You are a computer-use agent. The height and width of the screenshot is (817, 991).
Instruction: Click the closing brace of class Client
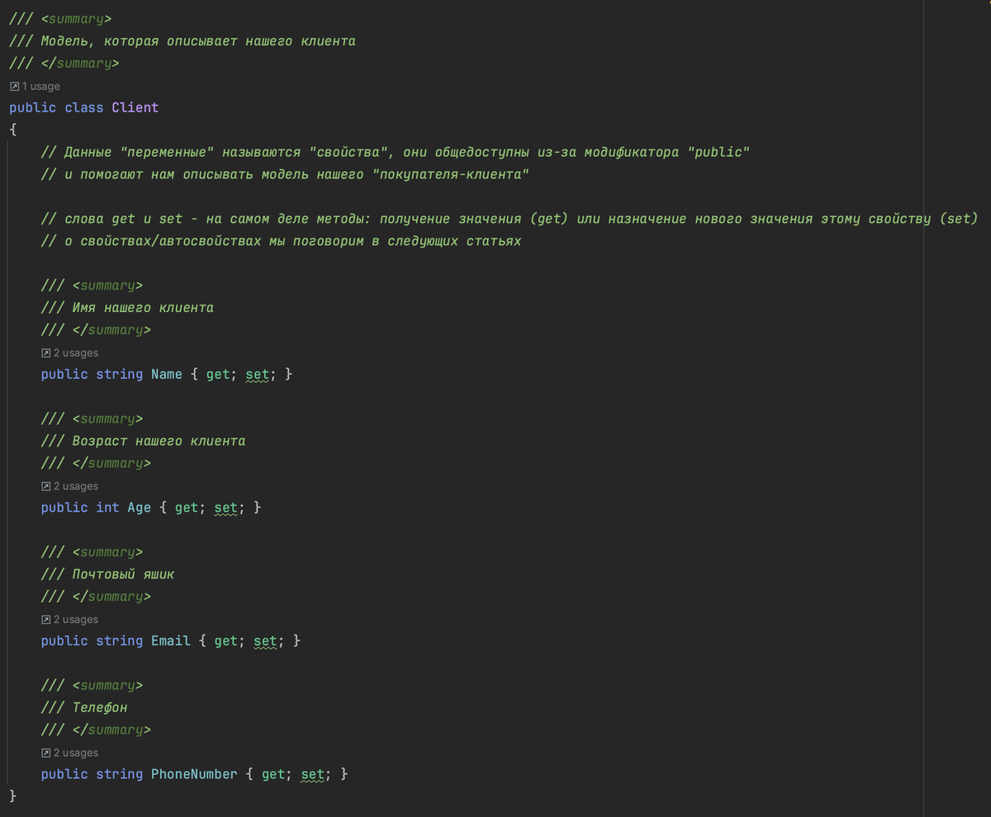tap(12, 796)
